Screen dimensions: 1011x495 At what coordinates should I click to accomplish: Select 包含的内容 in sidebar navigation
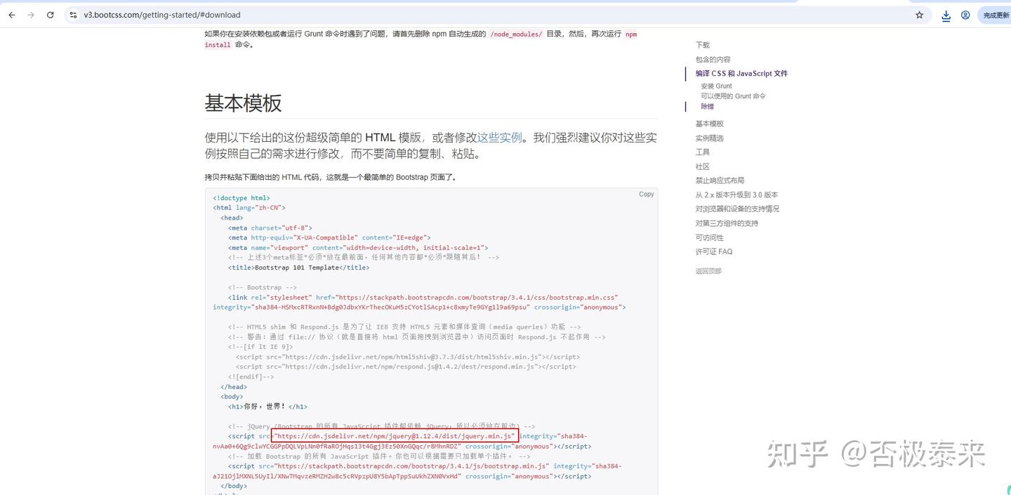[713, 59]
